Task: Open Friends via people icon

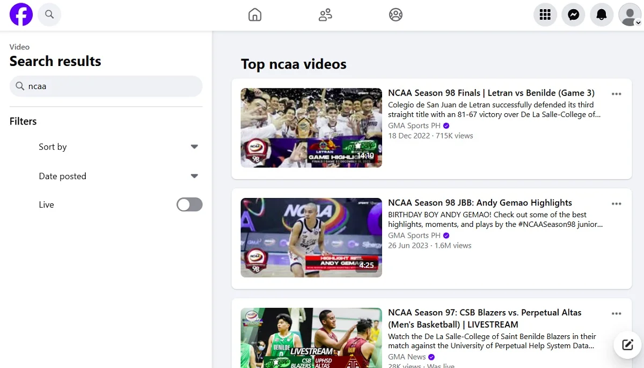Action: coord(325,15)
